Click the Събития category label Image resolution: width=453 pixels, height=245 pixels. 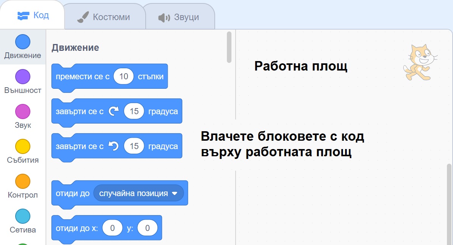tap(22, 160)
